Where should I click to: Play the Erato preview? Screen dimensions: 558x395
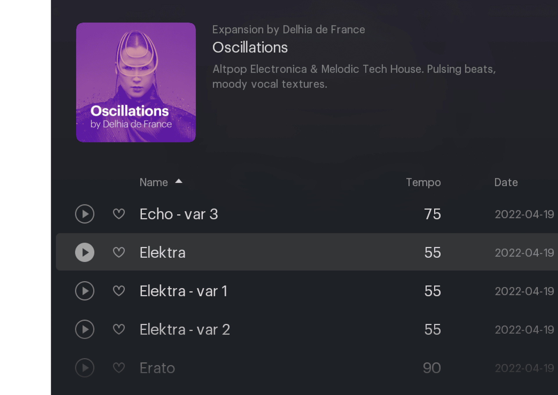tap(85, 368)
